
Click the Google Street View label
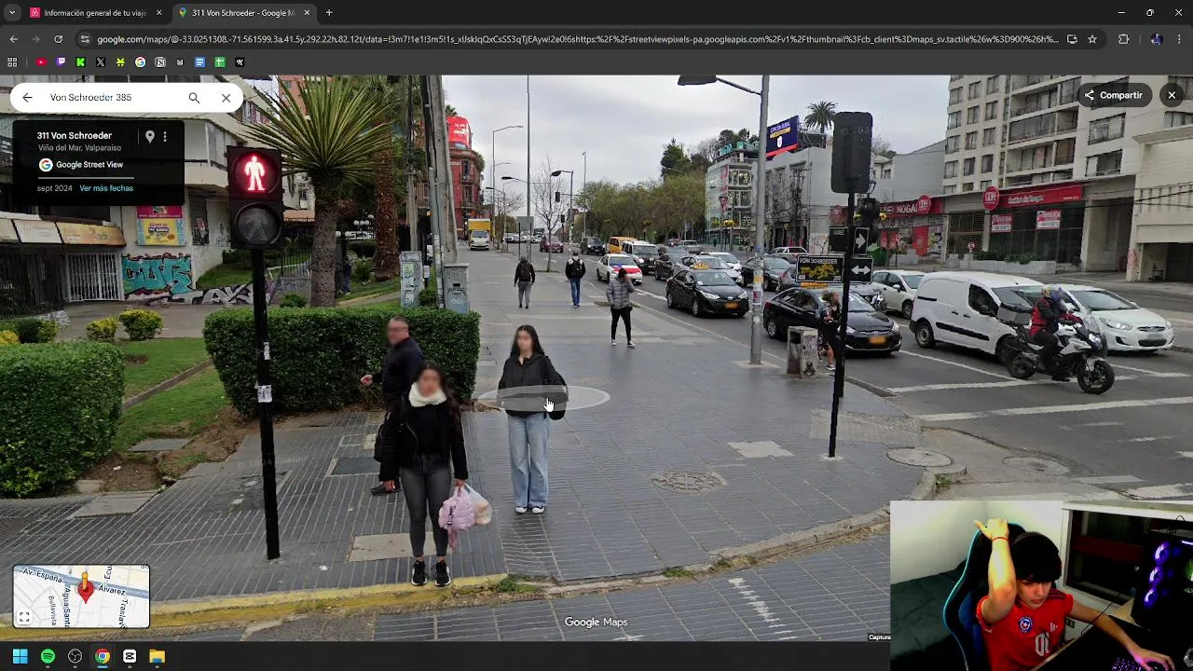coord(89,165)
